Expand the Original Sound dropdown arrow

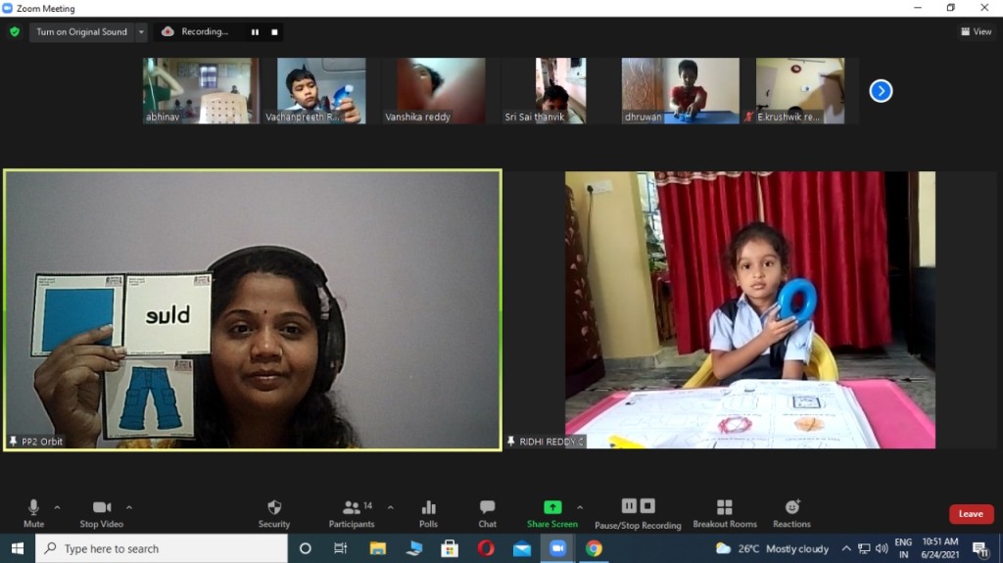(x=141, y=32)
